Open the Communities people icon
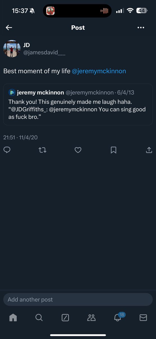Viewport: 156px width, 339px height. click(91, 318)
